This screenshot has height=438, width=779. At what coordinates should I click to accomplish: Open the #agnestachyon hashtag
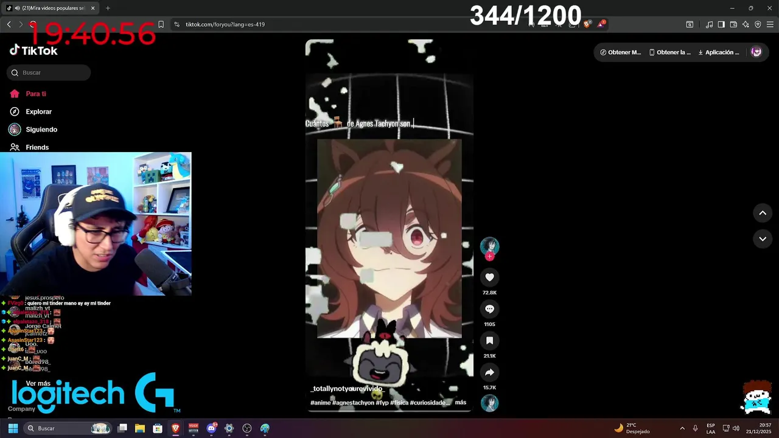353,403
